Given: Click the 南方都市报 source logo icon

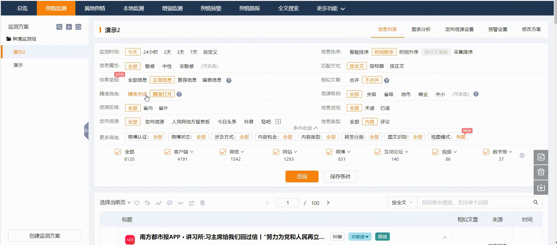Looking at the screenshot, I should tap(130, 240).
